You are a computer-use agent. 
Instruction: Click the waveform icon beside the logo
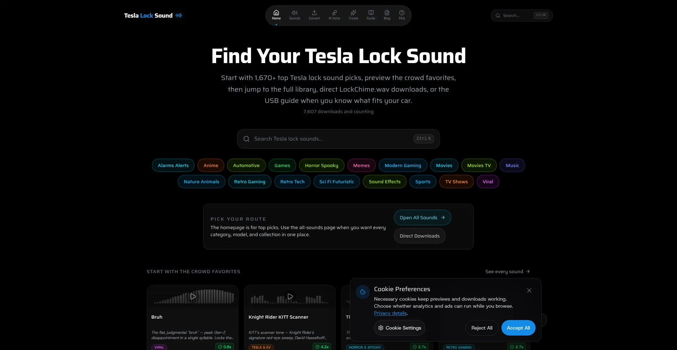179,16
